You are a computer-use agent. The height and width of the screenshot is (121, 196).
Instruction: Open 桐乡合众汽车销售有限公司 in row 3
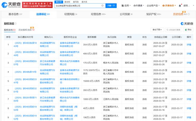click(69, 63)
